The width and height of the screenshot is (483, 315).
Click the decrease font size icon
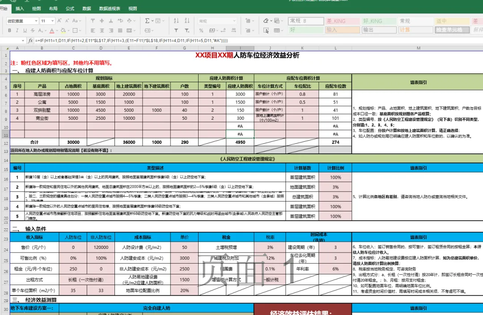67,21
